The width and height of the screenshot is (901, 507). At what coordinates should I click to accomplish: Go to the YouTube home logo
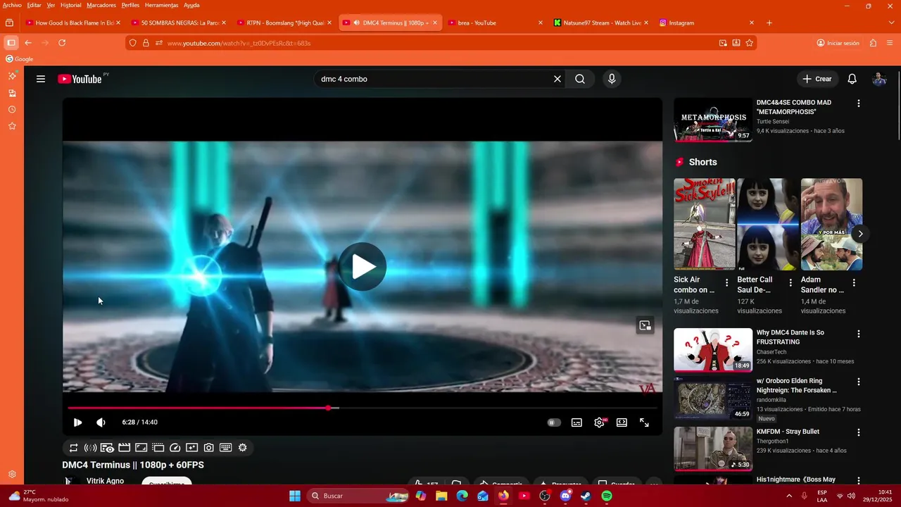80,79
